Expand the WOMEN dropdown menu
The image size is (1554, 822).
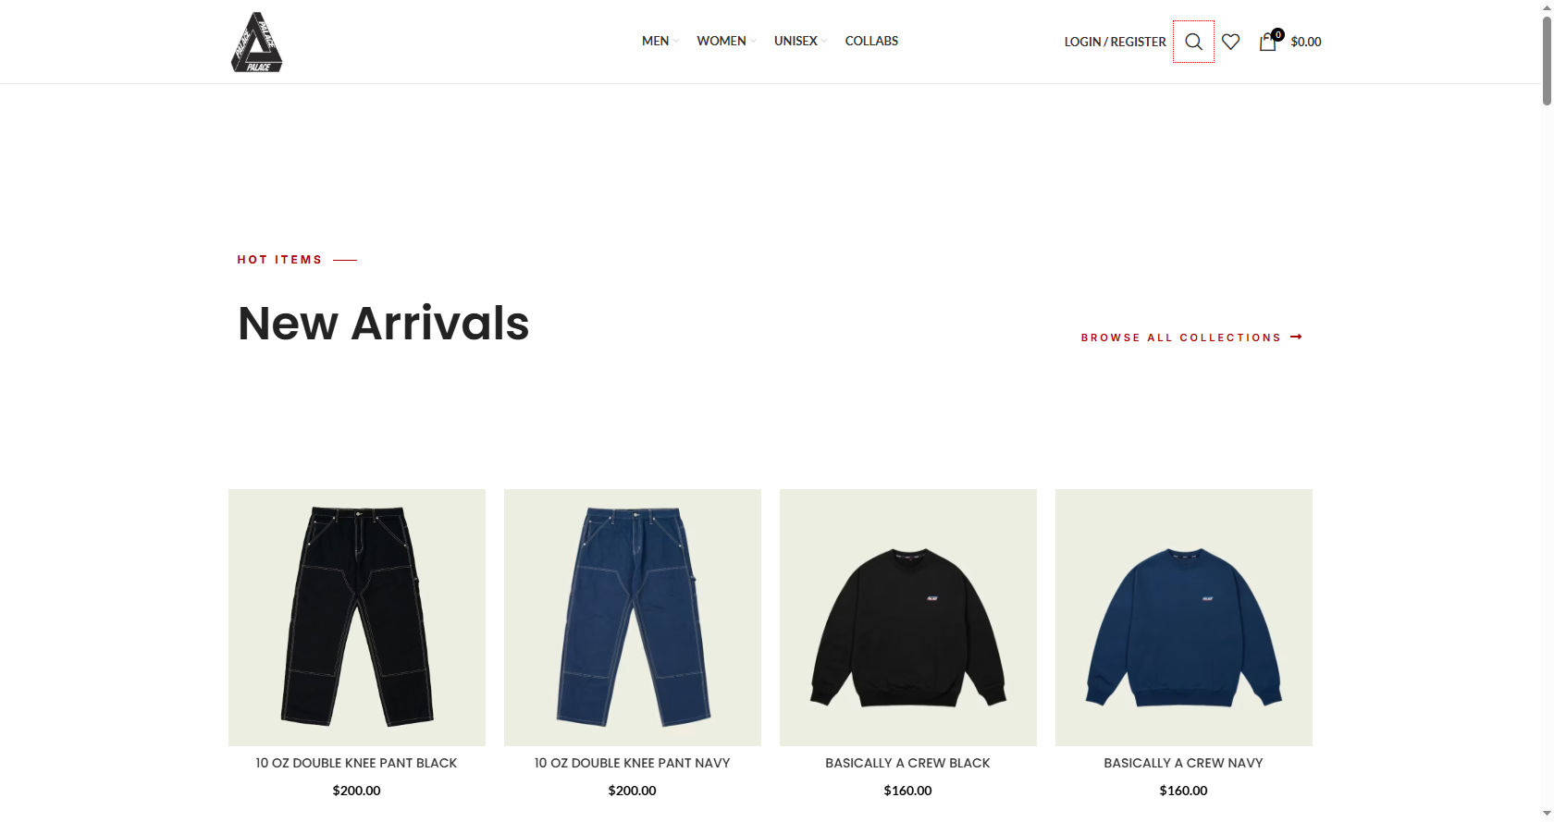pos(725,41)
